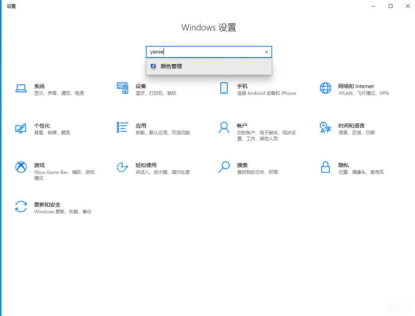Maximize the 设置 window

point(391,6)
